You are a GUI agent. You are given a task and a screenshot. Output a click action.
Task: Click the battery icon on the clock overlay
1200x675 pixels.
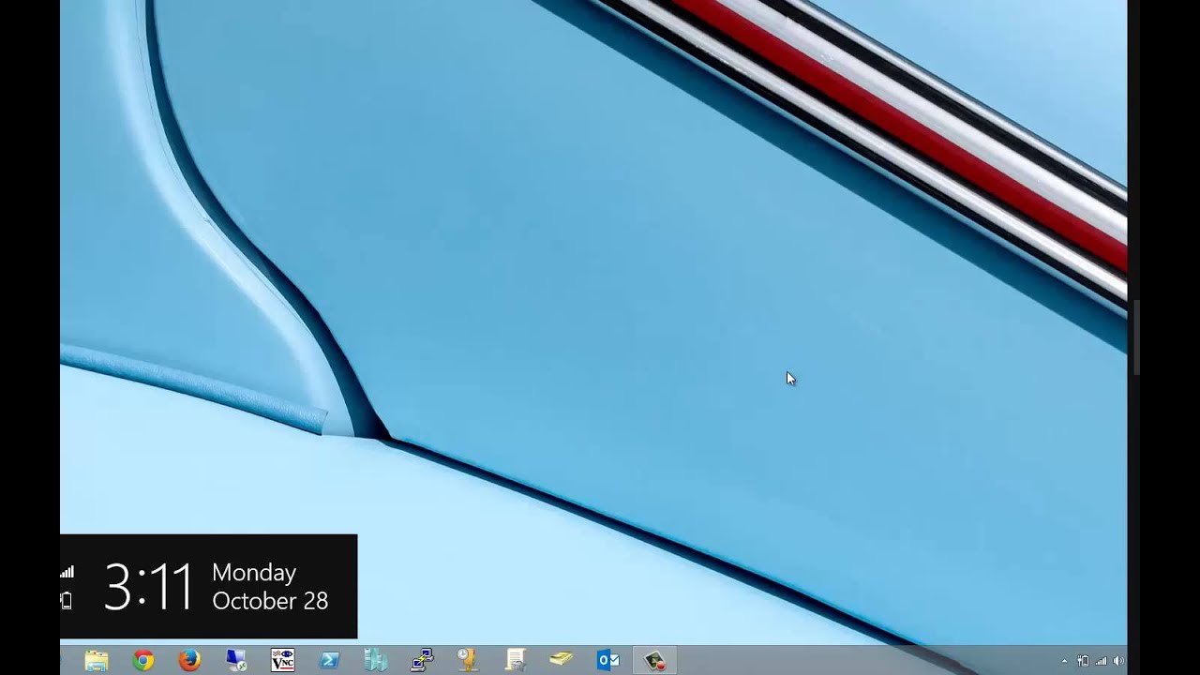pos(67,600)
